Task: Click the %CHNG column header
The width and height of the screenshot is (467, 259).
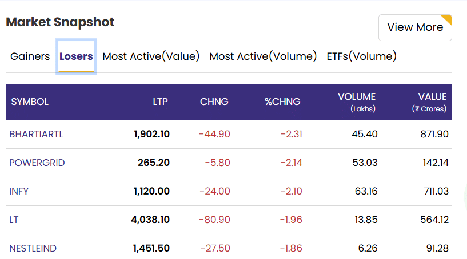Action: pos(282,102)
